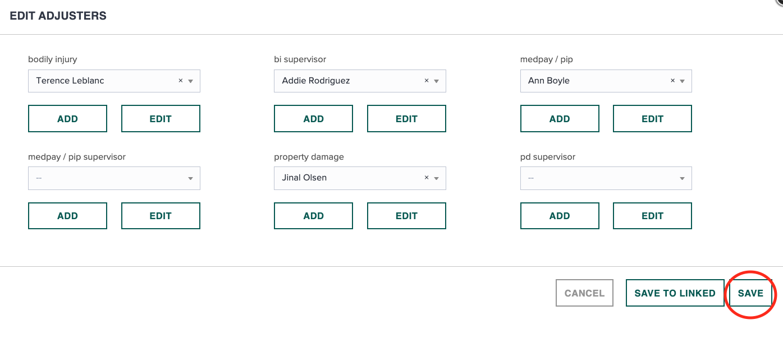Screen dimensions: 783x352
Task: Clear Ann Boyle from medpay / pip field
Action: point(672,80)
